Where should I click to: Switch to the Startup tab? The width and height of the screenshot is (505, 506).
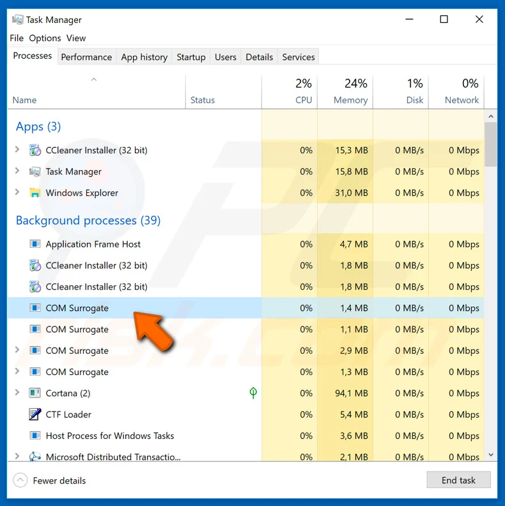pos(190,57)
